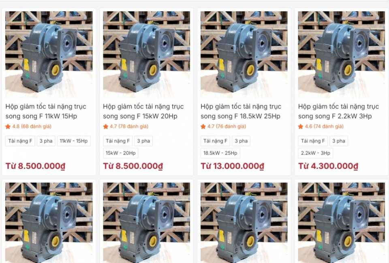The image size is (389, 263).
Task: Click the Tải nặng F tag on first product
Action: coord(20,141)
